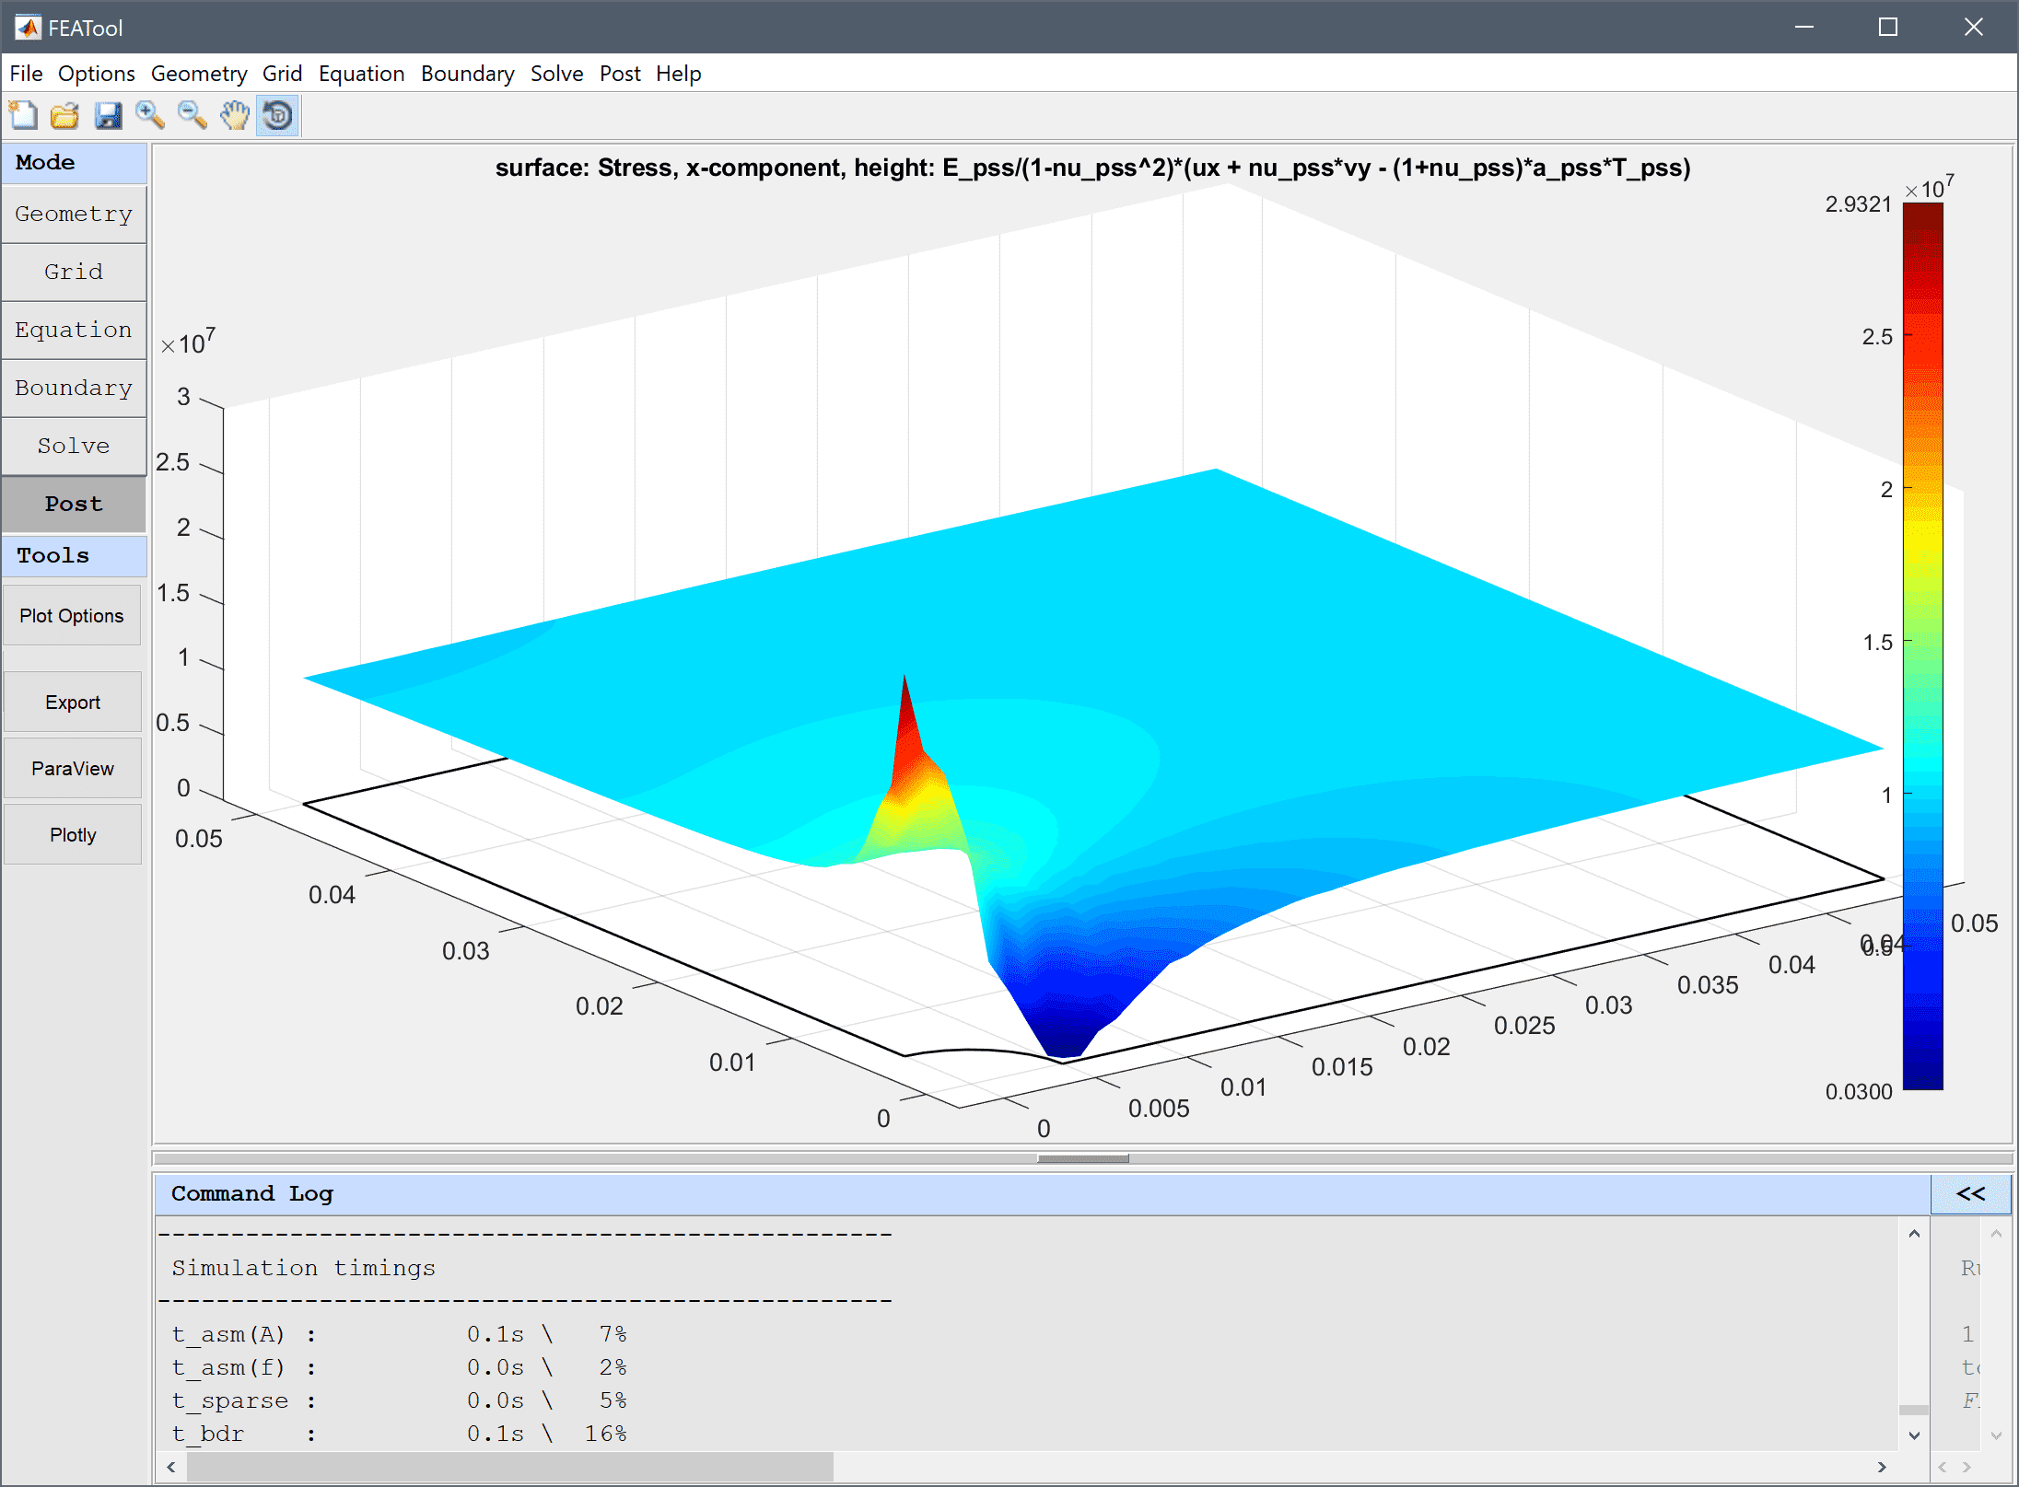The height and width of the screenshot is (1487, 2019).
Task: Click the ParaView export button
Action: 73,769
